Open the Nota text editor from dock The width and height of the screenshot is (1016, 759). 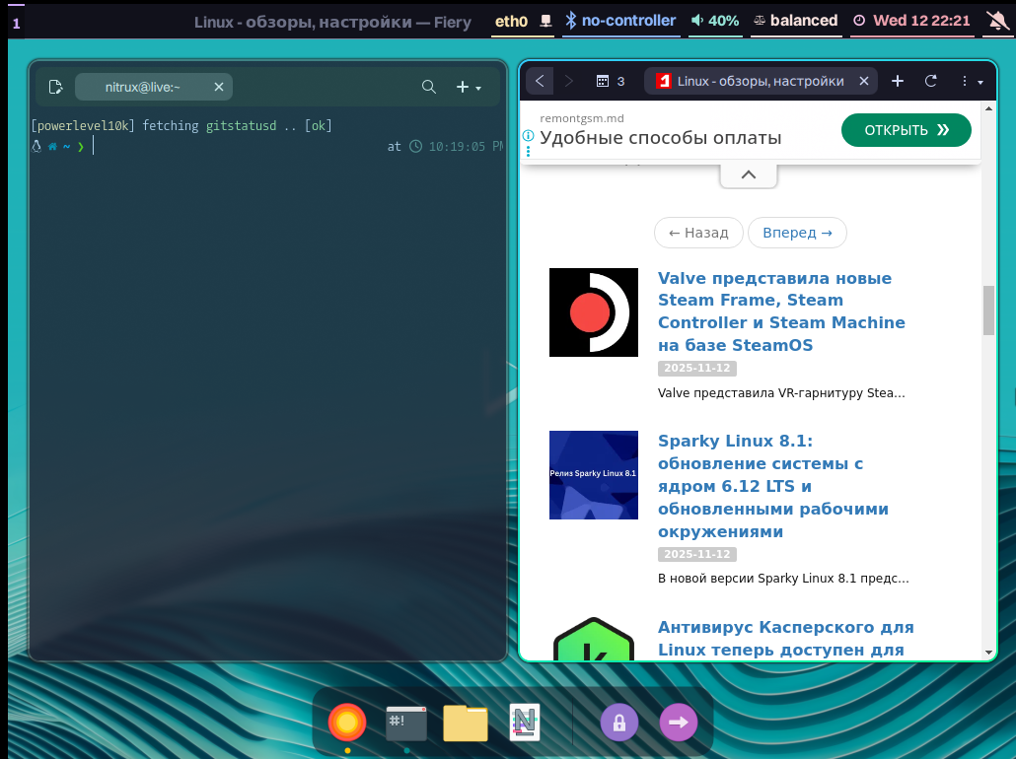[x=524, y=723]
